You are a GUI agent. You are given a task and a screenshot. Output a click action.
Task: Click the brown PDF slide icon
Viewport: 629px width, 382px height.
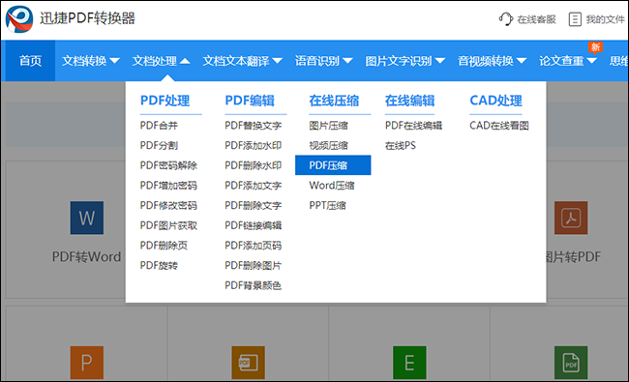click(x=248, y=363)
